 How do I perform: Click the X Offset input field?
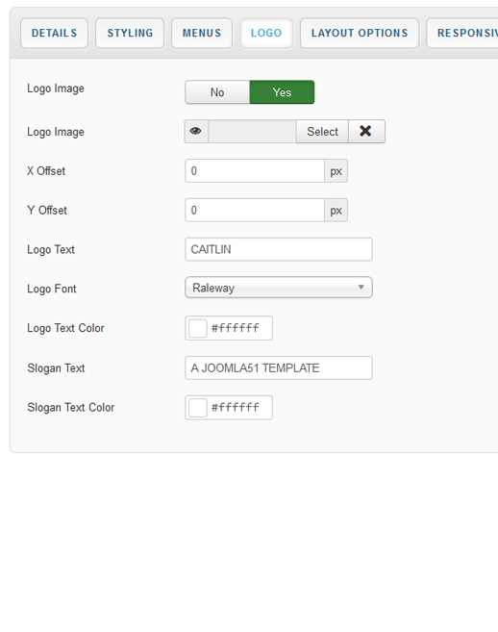[255, 171]
